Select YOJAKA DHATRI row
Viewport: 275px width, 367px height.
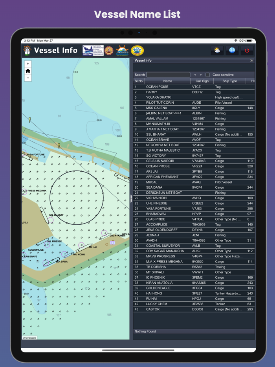194,97
